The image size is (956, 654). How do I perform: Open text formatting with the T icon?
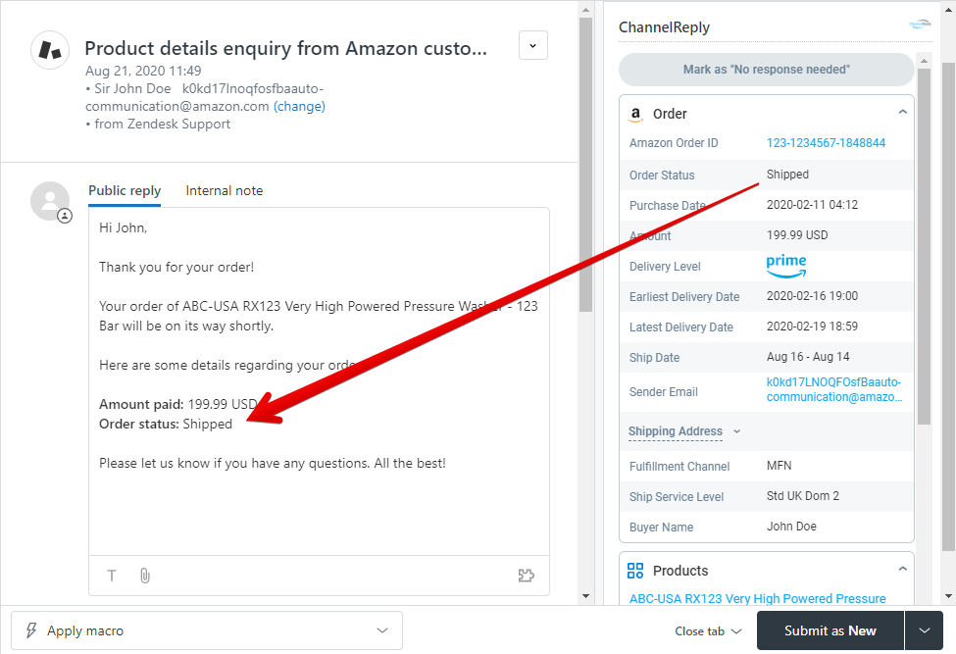112,576
